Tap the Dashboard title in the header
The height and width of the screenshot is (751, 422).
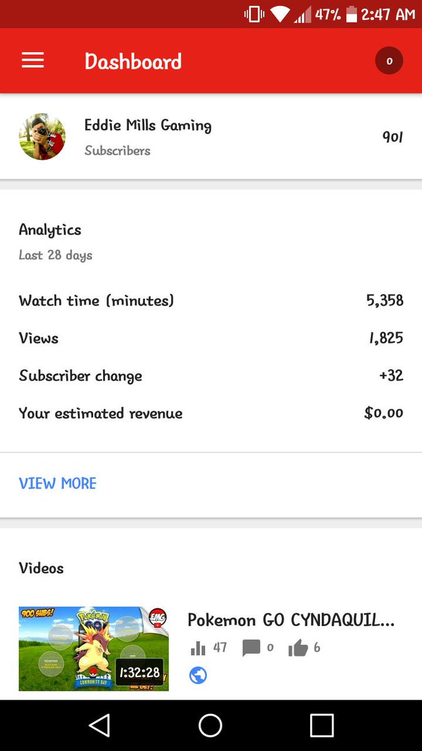[x=133, y=61]
